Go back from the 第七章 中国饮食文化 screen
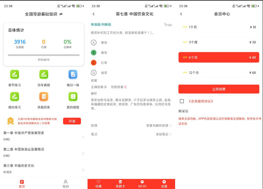Viewport: 263px width, 189px height. pos(94,14)
